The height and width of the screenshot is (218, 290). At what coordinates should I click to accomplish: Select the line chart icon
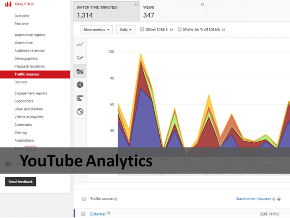(80, 44)
